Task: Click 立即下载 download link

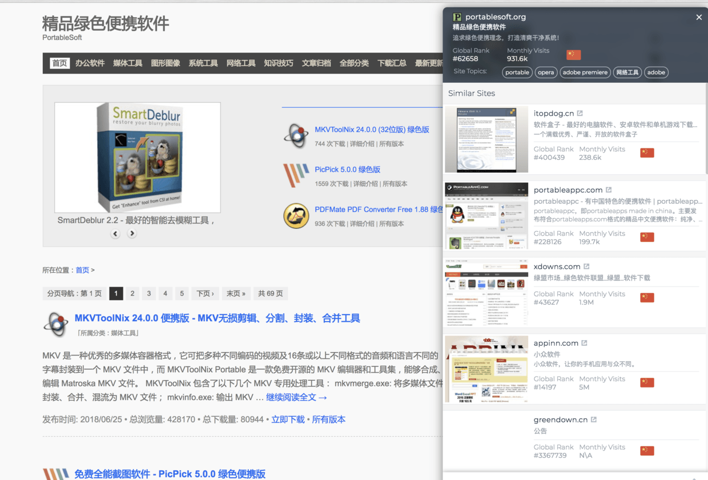Action: [x=288, y=420]
